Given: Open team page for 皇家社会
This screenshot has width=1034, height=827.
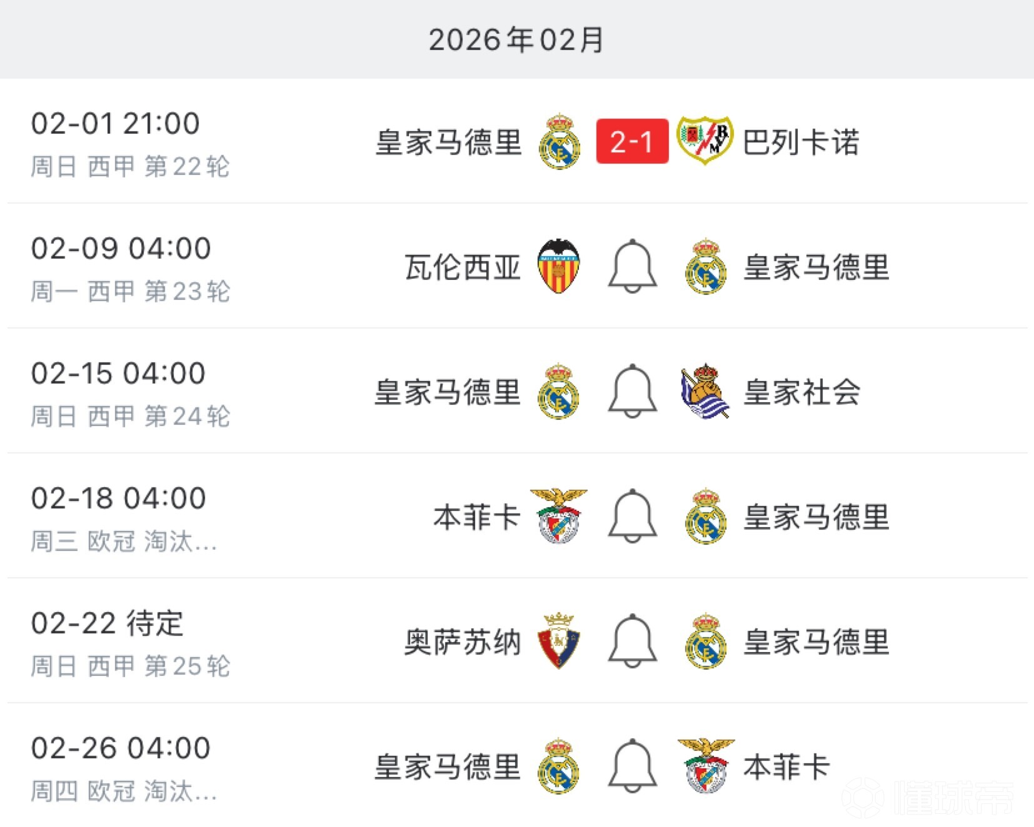Looking at the screenshot, I should pos(801,392).
